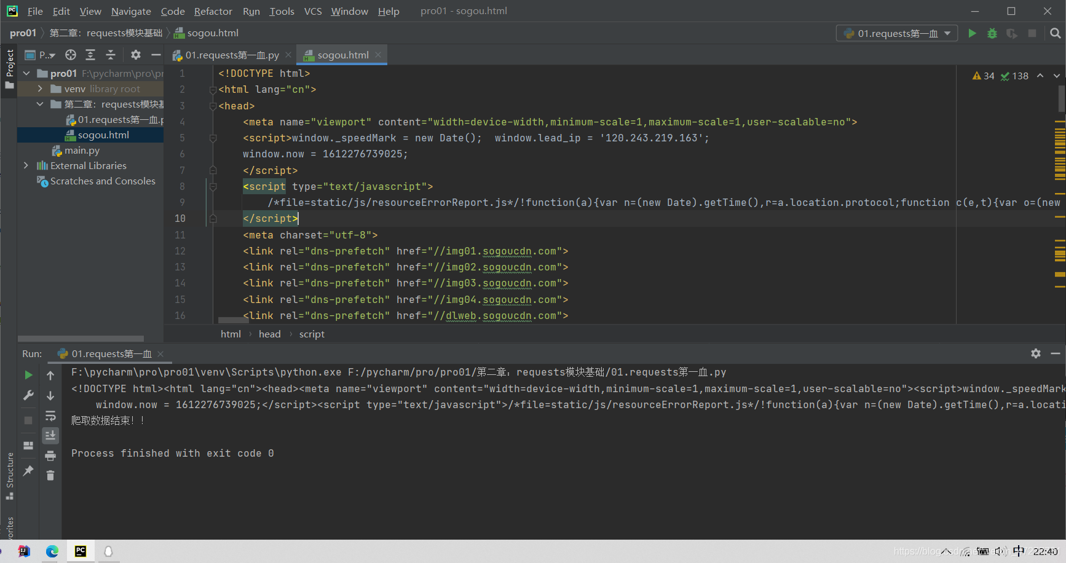1066x563 pixels.
Task: Fold the script block starting on line 8
Action: (x=213, y=186)
